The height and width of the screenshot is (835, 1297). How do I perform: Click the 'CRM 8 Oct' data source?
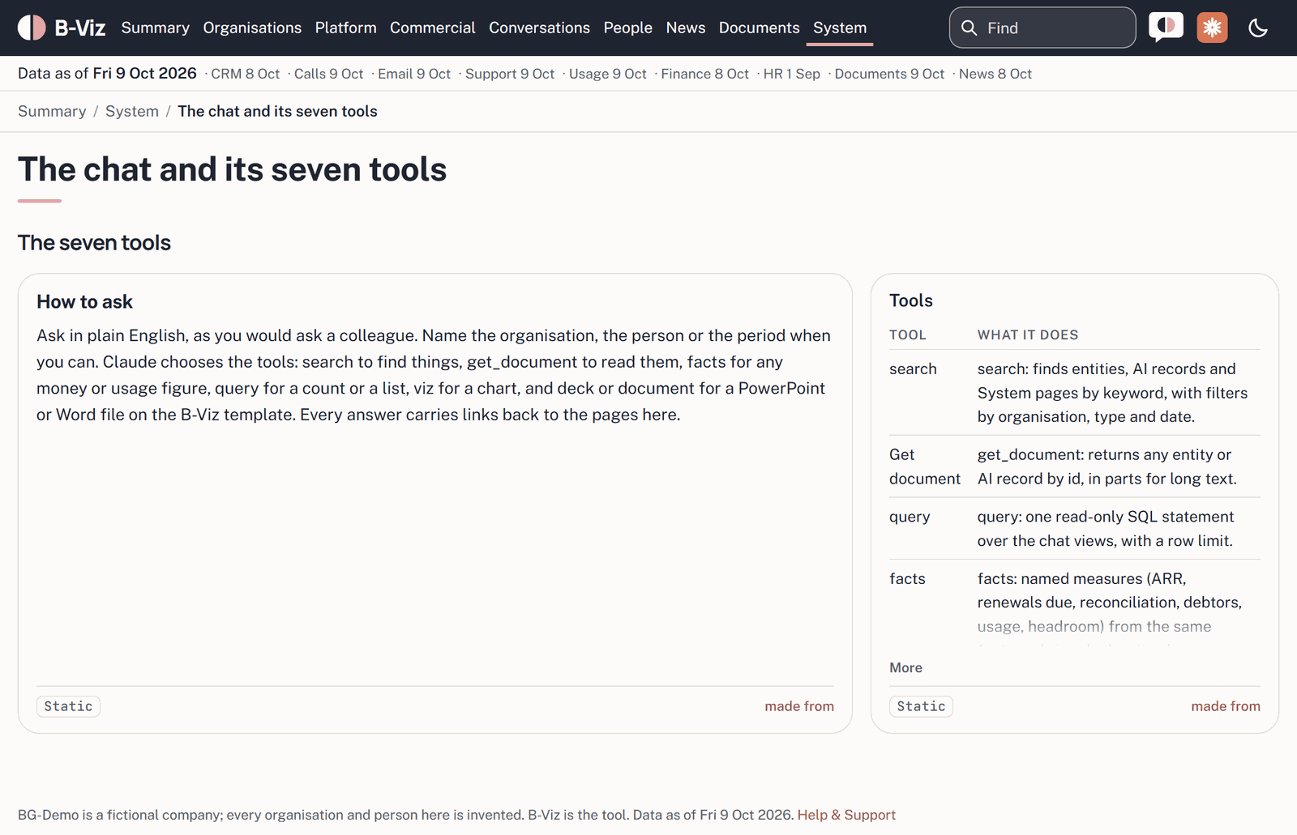246,74
